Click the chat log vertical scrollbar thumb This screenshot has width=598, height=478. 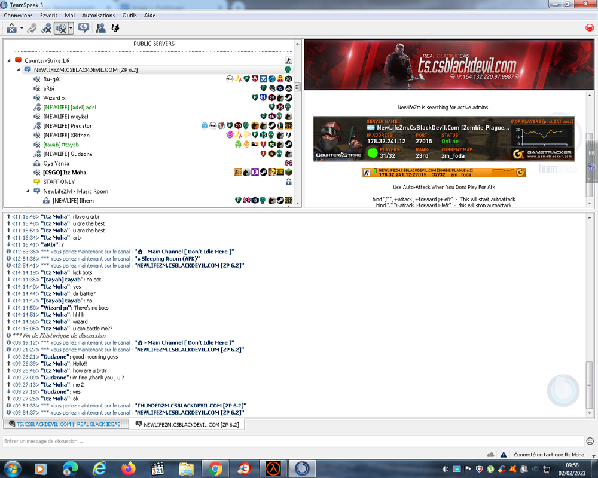point(589,385)
